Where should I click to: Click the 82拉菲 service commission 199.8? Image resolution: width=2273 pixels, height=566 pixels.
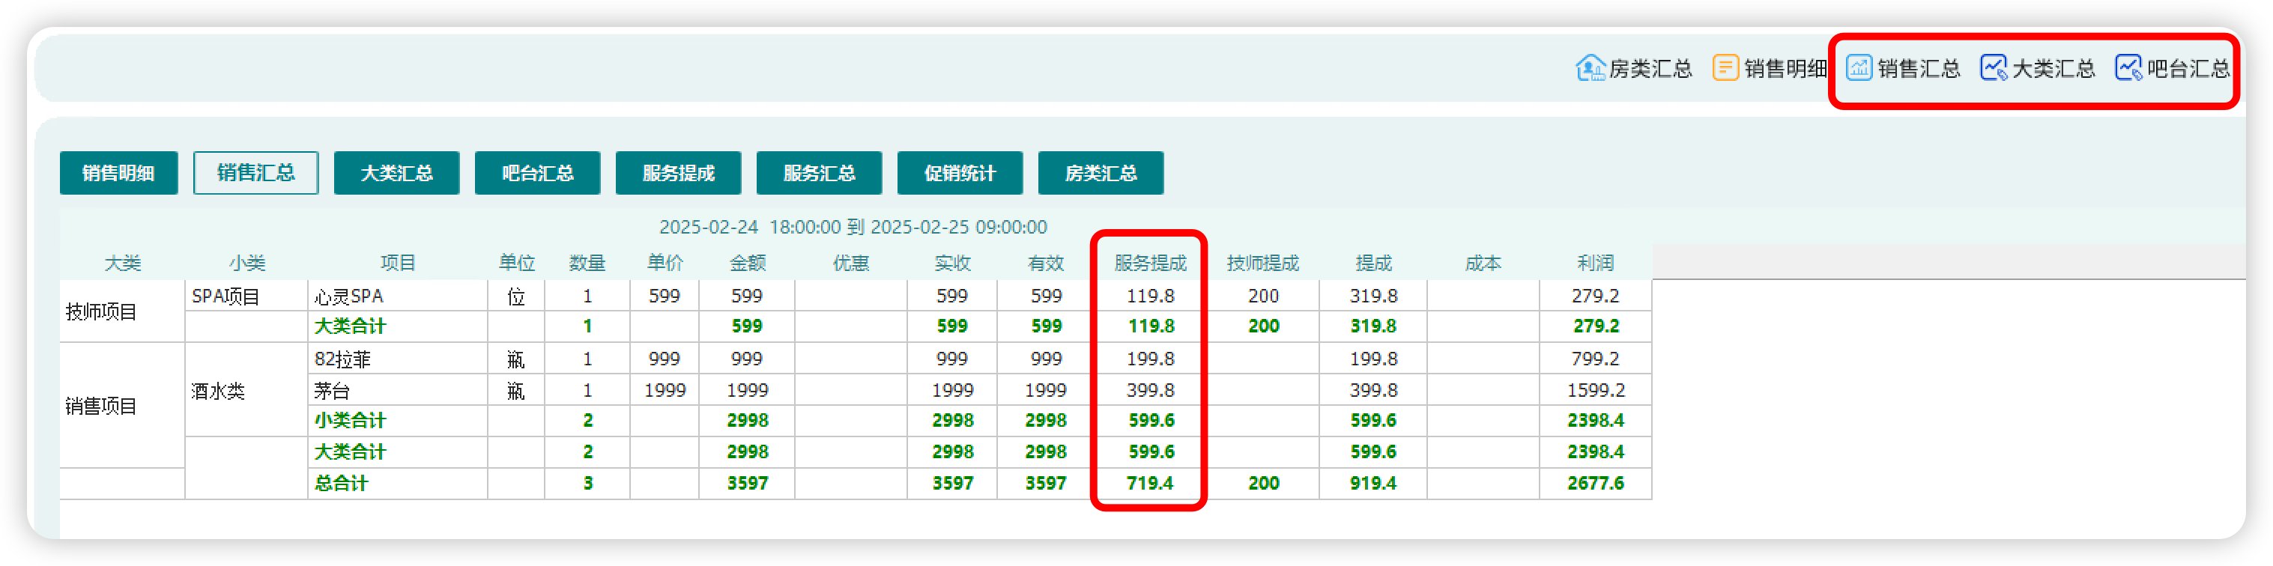(x=1150, y=359)
